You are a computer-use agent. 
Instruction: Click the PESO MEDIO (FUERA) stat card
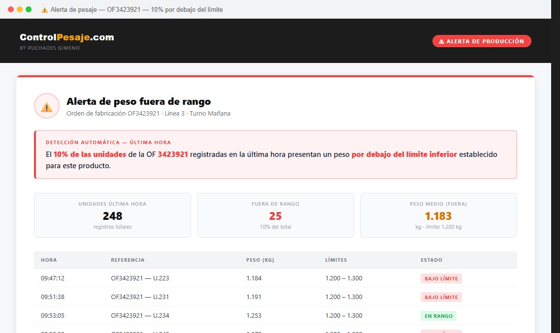pyautogui.click(x=438, y=215)
